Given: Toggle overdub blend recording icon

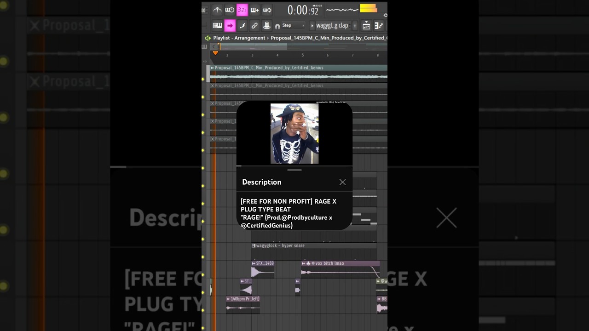Looking at the screenshot, I should pyautogui.click(x=254, y=10).
